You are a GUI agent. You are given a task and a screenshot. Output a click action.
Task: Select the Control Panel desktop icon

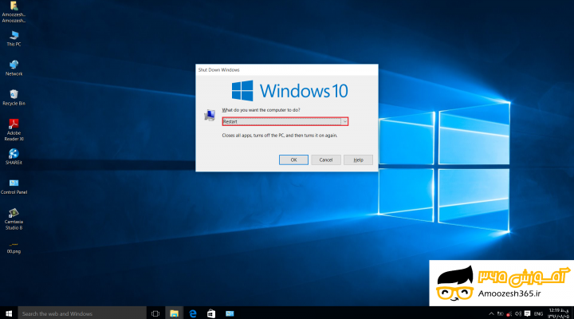14,187
